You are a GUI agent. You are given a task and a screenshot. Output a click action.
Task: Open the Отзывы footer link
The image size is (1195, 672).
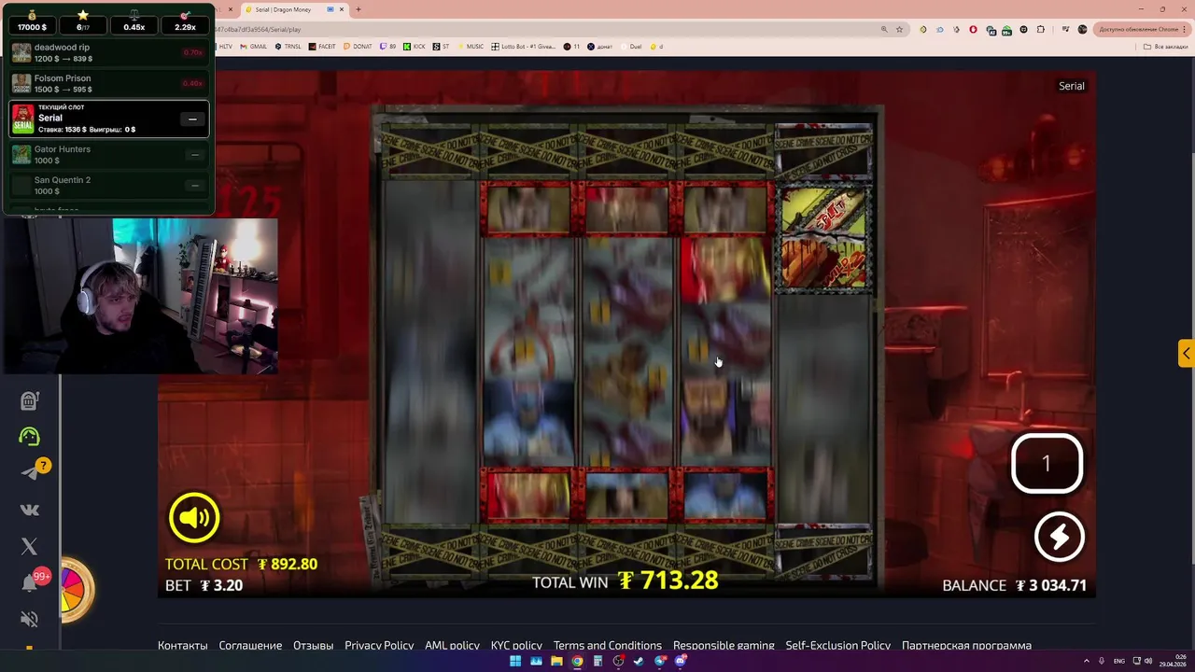[313, 645]
